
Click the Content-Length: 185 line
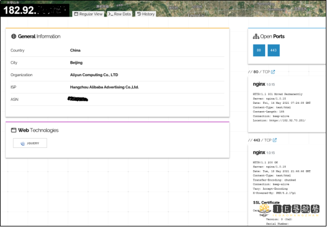click(268, 112)
